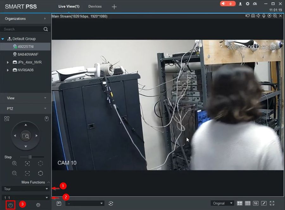Click the PTZ zoom in magnifier icon
Image resolution: width=285 pixels, height=210 pixels.
(14, 163)
